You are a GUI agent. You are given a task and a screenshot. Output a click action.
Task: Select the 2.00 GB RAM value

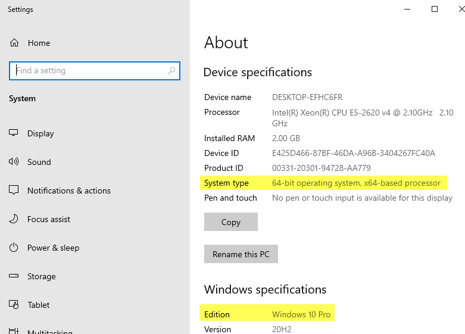(286, 138)
